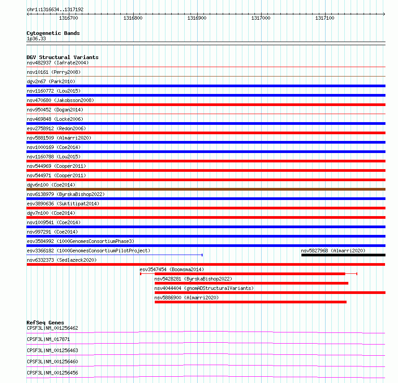Click the nsv5428281 (ByrskaBishop2022) label

pos(193,279)
